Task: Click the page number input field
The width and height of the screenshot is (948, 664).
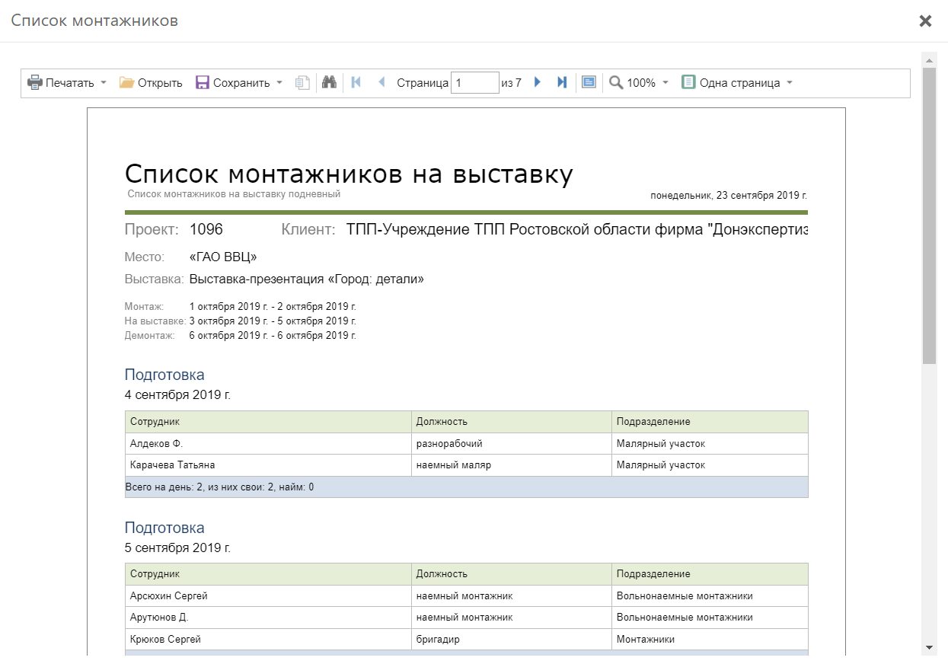Action: coord(474,83)
